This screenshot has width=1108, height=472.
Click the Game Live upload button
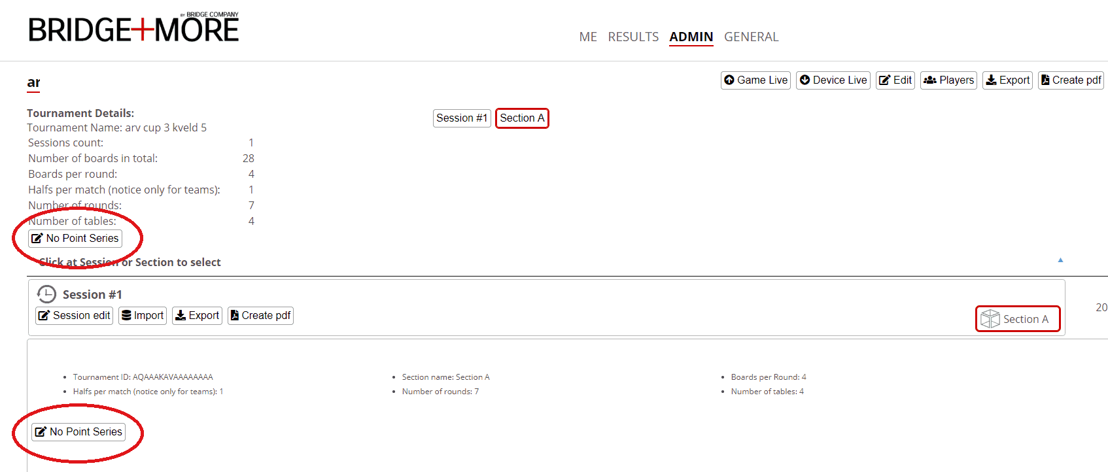pyautogui.click(x=755, y=80)
